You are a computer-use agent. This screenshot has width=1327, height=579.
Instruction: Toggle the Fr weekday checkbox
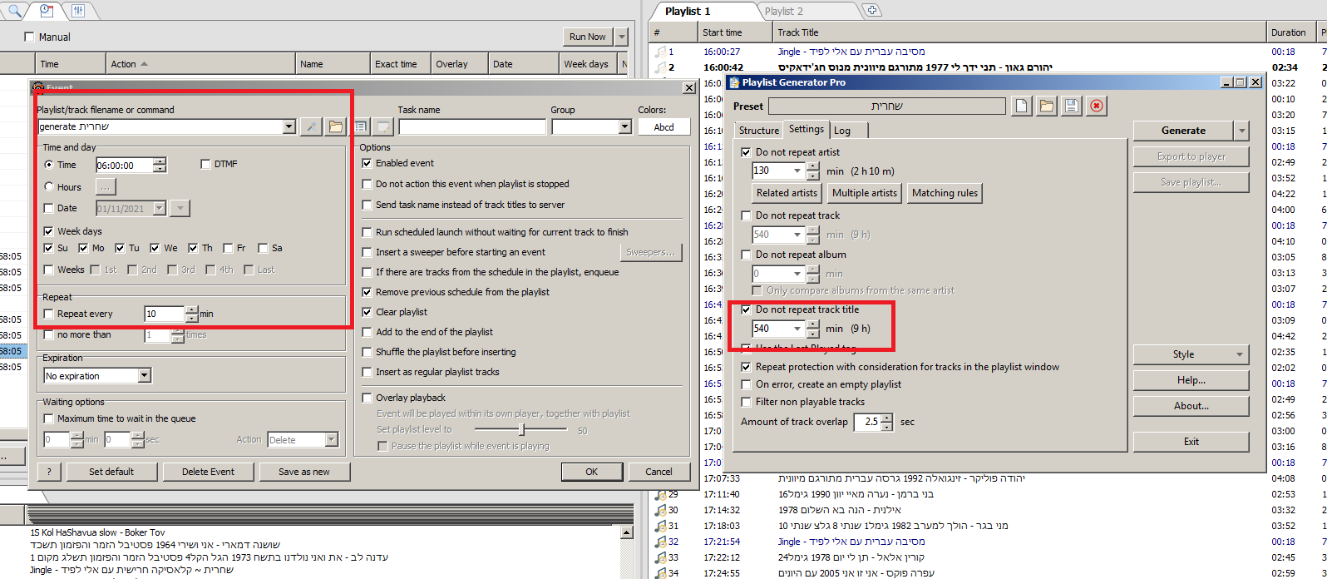point(229,248)
